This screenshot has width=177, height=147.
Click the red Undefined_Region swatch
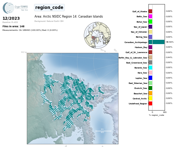[x=150, y=103]
